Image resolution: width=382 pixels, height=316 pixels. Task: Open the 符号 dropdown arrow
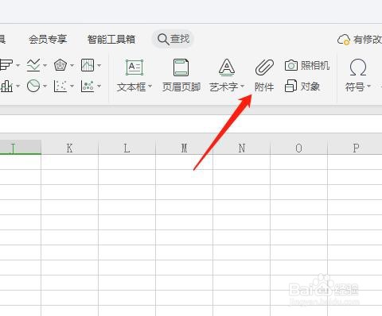click(368, 87)
